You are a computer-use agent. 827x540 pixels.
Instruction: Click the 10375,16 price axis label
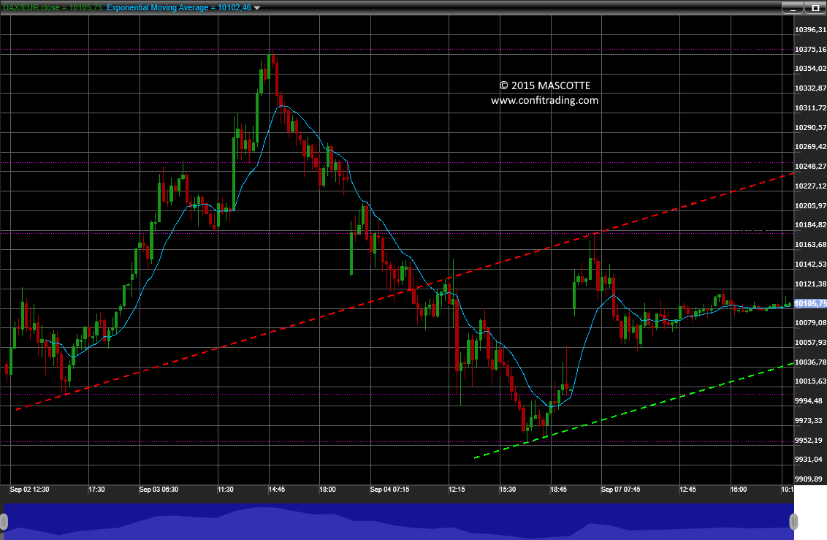point(810,49)
